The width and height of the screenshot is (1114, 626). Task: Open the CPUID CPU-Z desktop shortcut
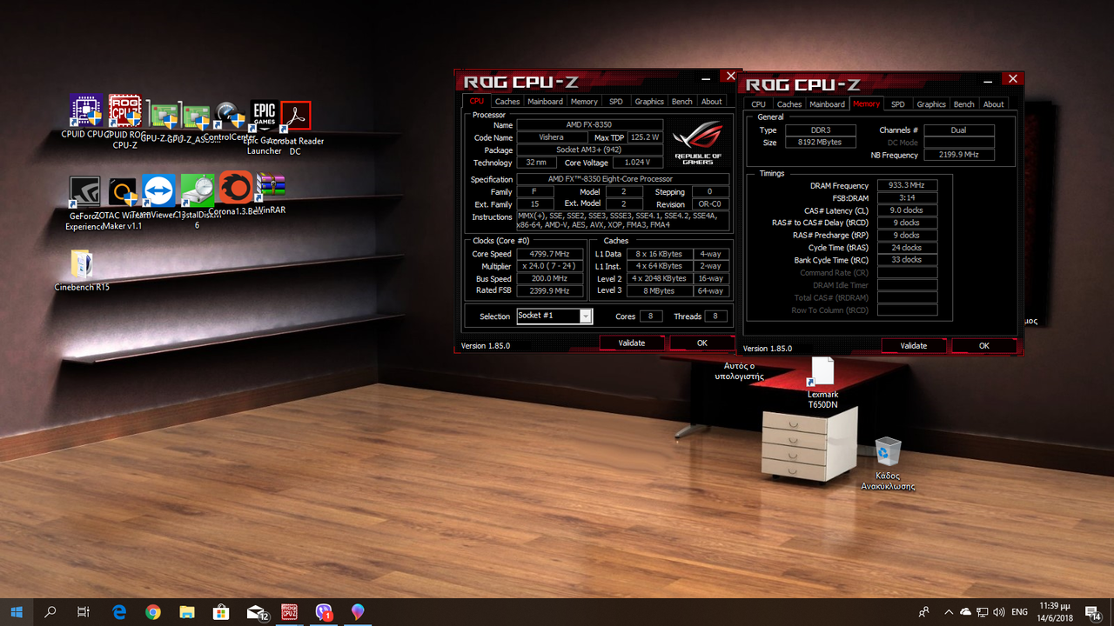point(86,117)
